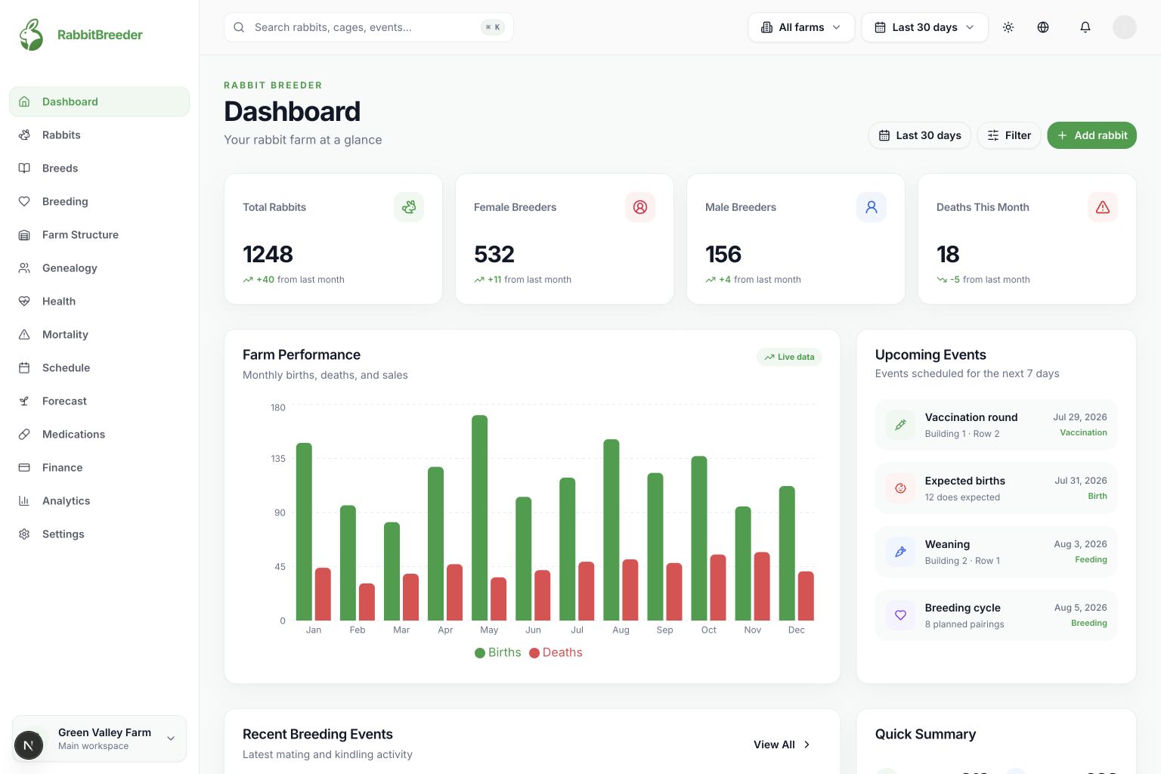Click the Weaning event icon
Screen dimensions: 1161x774
(x=900, y=552)
